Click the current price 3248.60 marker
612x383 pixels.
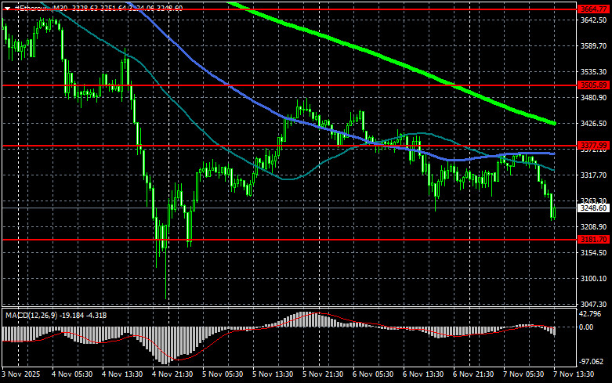(x=593, y=208)
